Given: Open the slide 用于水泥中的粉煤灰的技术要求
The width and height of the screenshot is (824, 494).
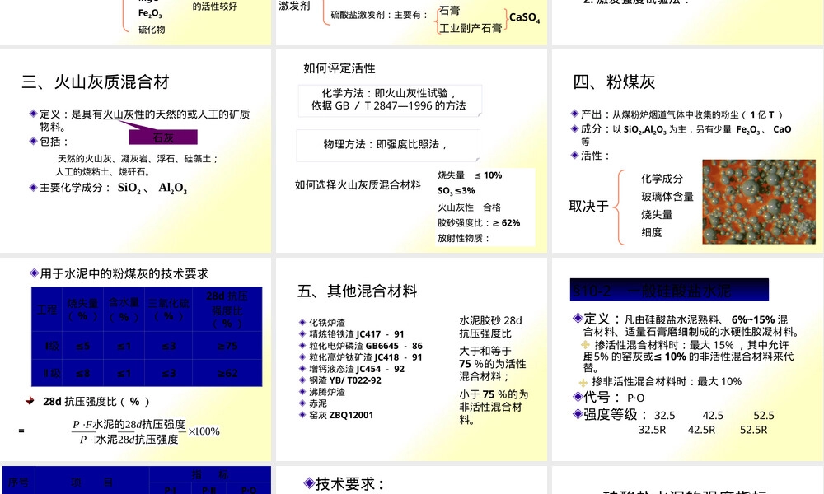Looking at the screenshot, I should 136,360.
